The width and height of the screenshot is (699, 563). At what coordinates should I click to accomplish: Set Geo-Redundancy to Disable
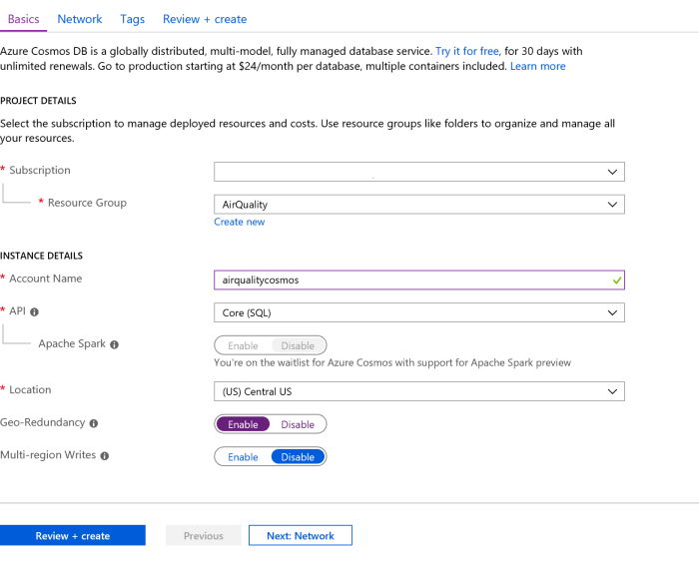click(x=298, y=424)
